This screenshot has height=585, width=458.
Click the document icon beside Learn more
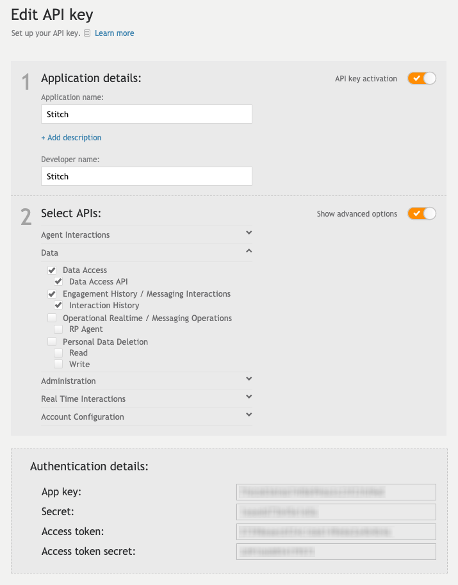tap(88, 33)
